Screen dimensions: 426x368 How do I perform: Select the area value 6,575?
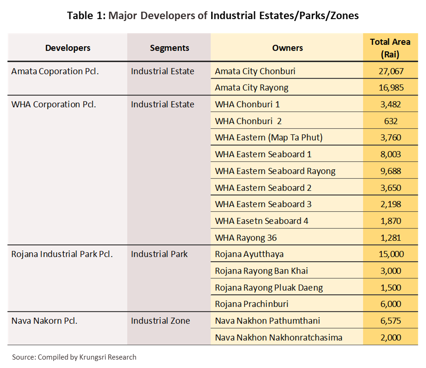click(x=391, y=321)
